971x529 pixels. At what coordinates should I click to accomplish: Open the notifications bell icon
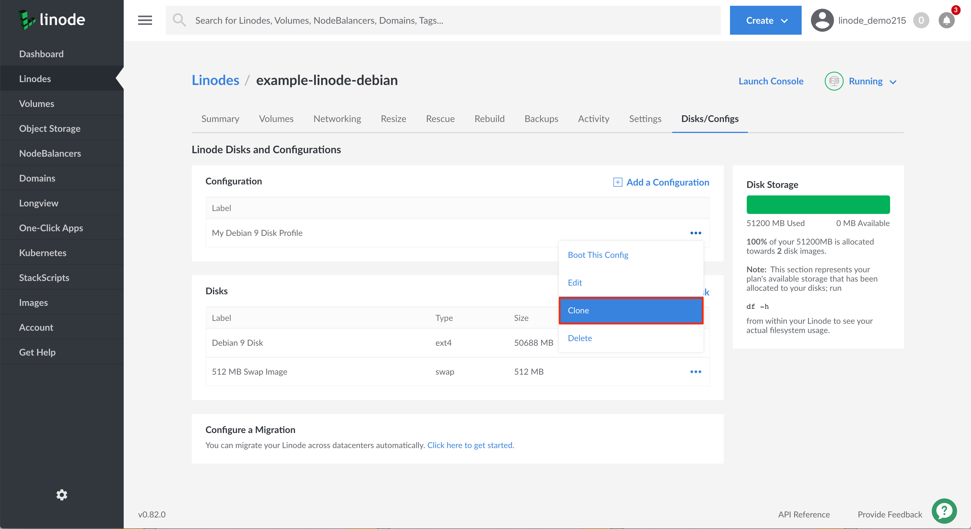(946, 20)
